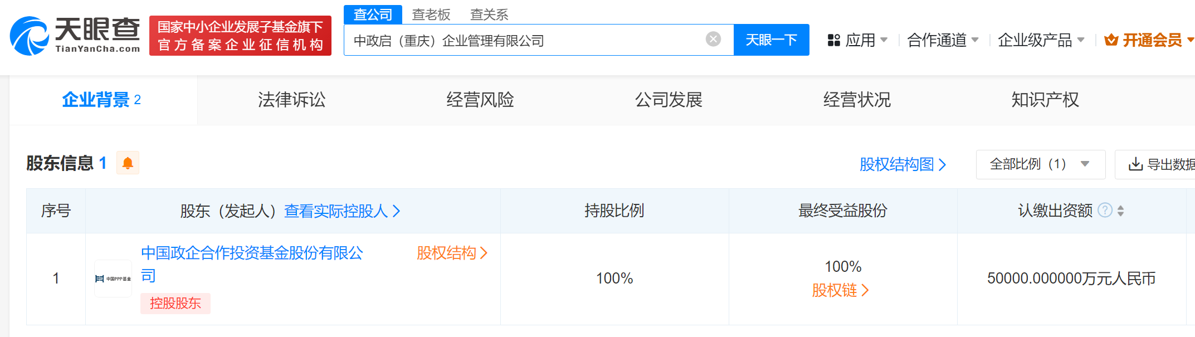Open 中国政企合作投资基金股份有限公司 shareholder link
The image size is (1195, 337).
coord(252,264)
